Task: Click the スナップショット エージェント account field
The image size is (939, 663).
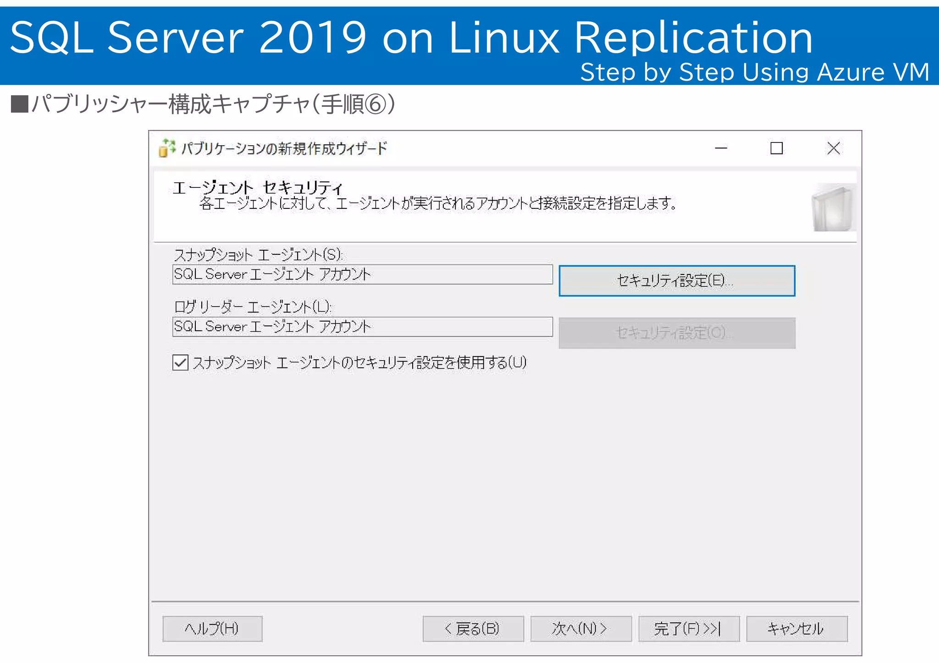Action: pos(362,274)
